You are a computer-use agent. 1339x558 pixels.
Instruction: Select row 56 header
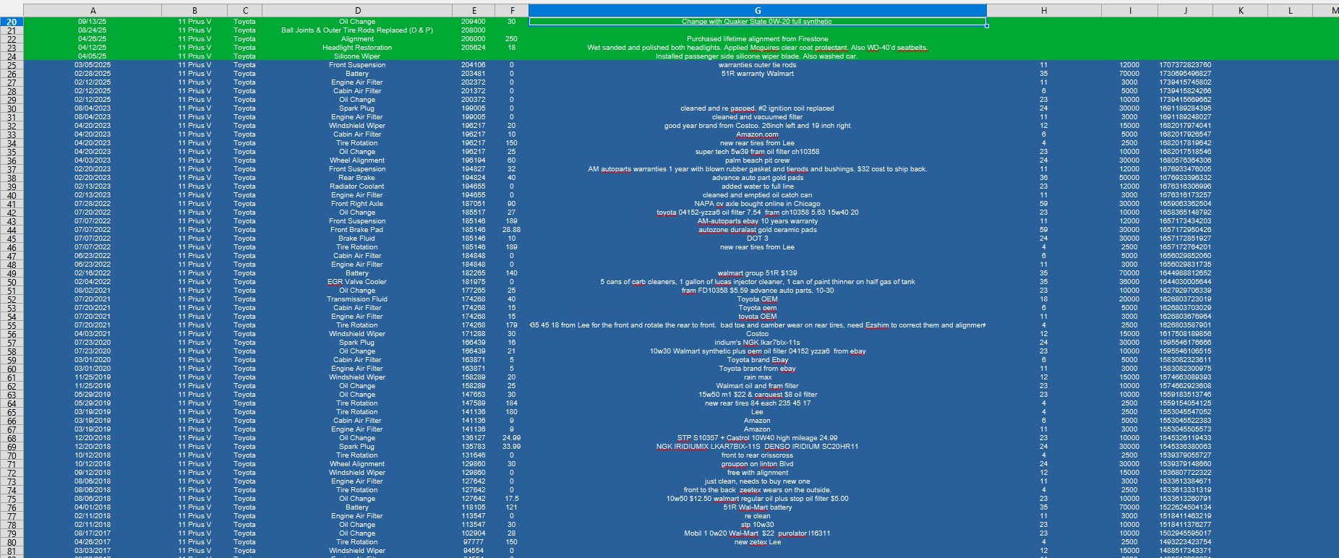(12, 334)
